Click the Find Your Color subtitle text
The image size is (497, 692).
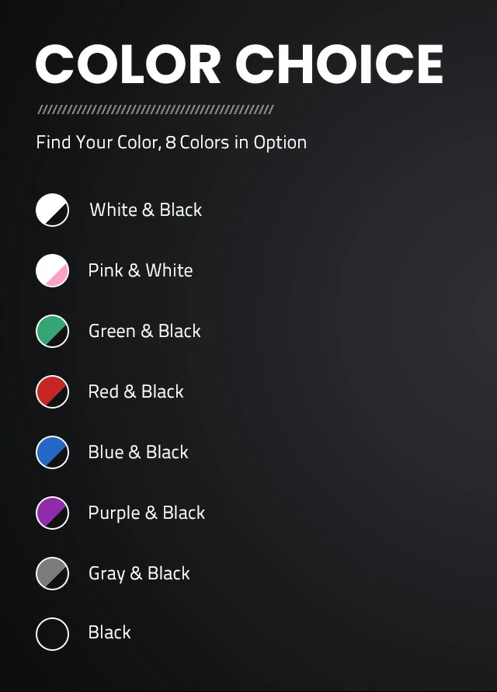click(x=172, y=143)
